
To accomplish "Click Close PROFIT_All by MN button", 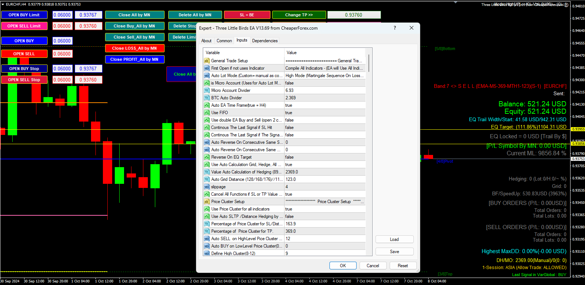I will pyautogui.click(x=134, y=59).
